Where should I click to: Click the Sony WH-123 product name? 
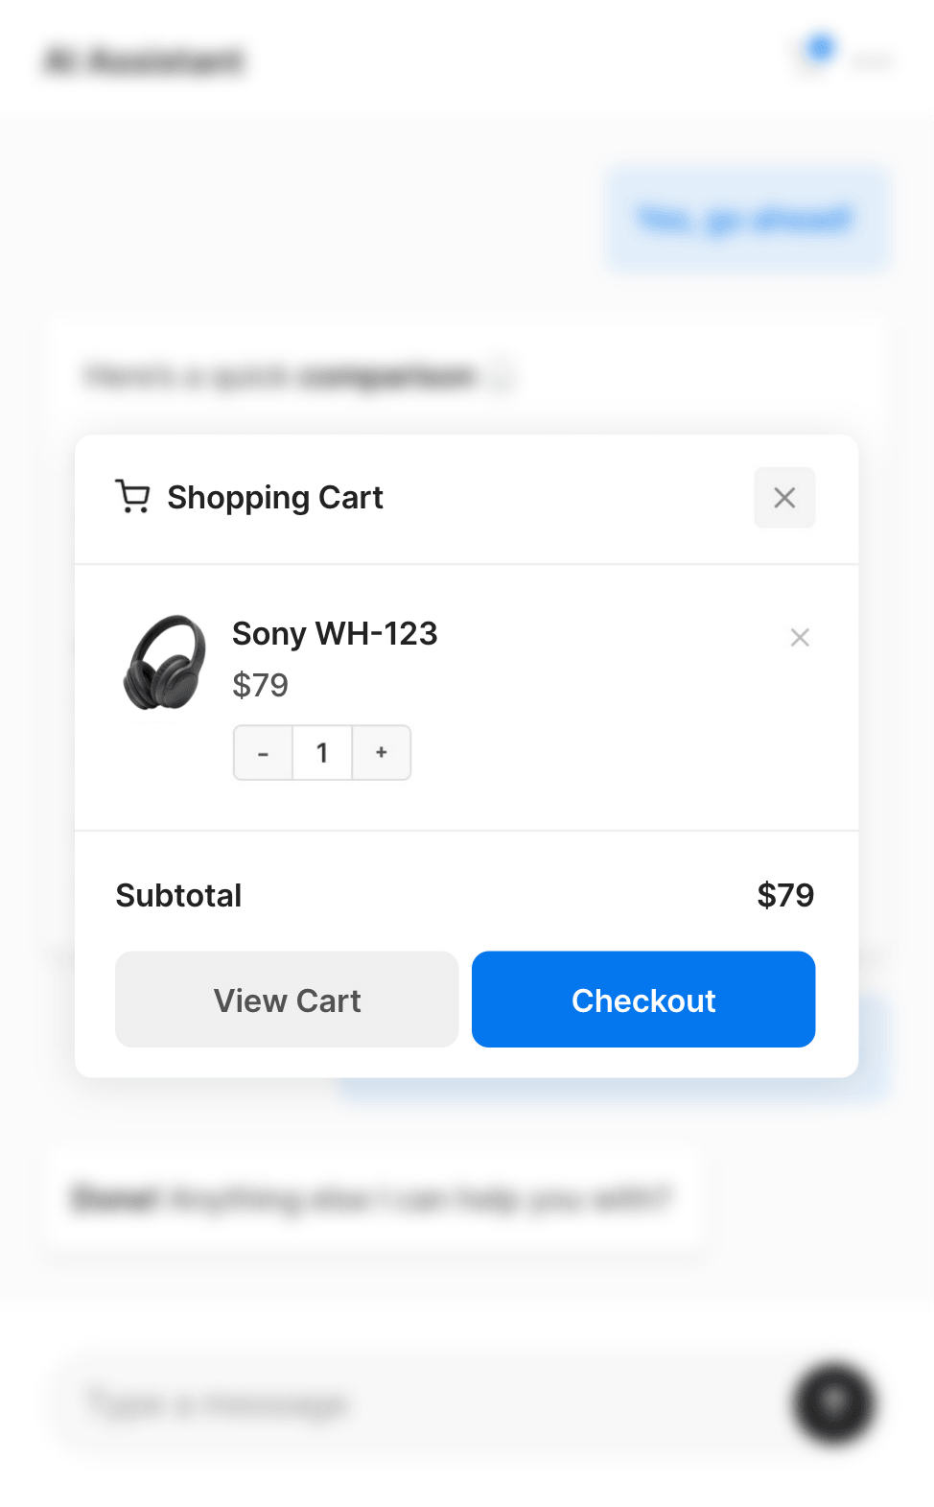[334, 633]
